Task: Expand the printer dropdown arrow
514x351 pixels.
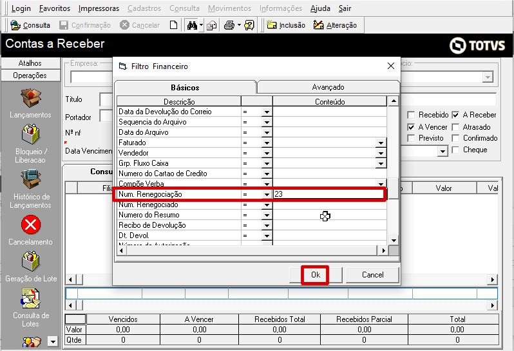Action: pos(239,25)
